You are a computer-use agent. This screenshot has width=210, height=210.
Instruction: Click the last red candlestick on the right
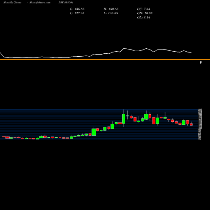pos(191,124)
